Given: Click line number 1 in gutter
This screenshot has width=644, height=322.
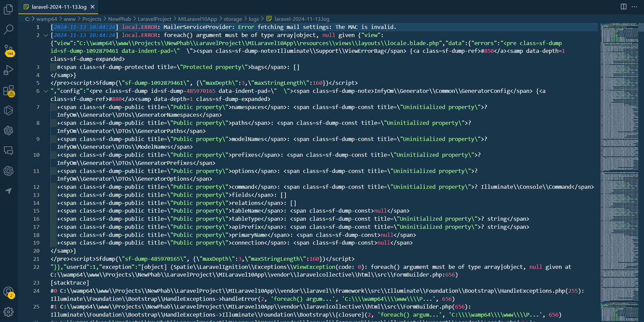Looking at the screenshot, I should coord(38,27).
